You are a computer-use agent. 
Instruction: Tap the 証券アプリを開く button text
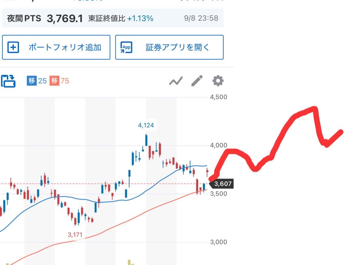pos(177,48)
